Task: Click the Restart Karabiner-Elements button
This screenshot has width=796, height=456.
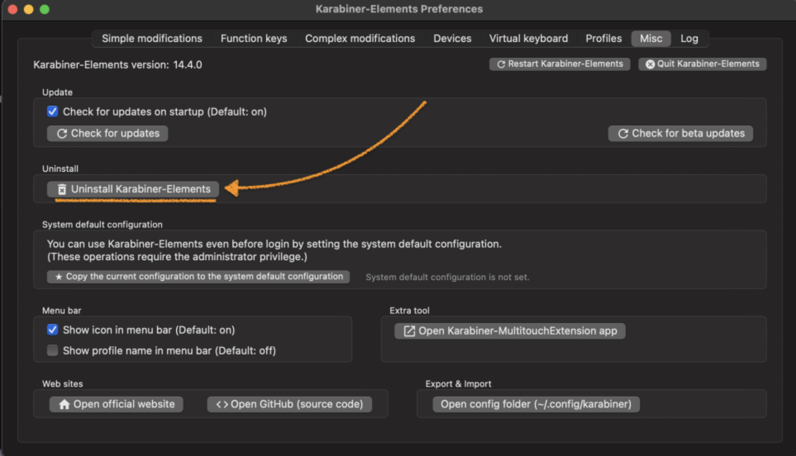Action: point(560,64)
